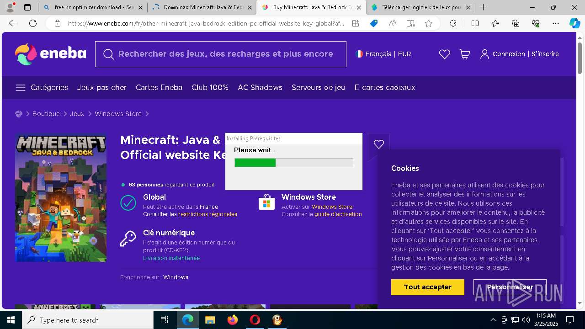
Task: Open Jeux breadcrumb
Action: pos(77,114)
